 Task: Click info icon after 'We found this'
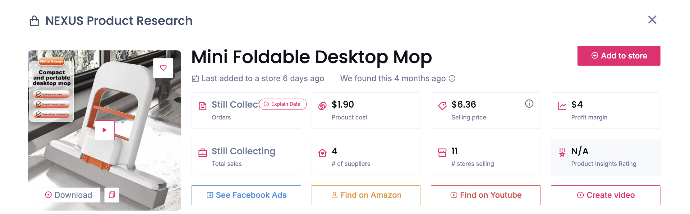tap(452, 78)
